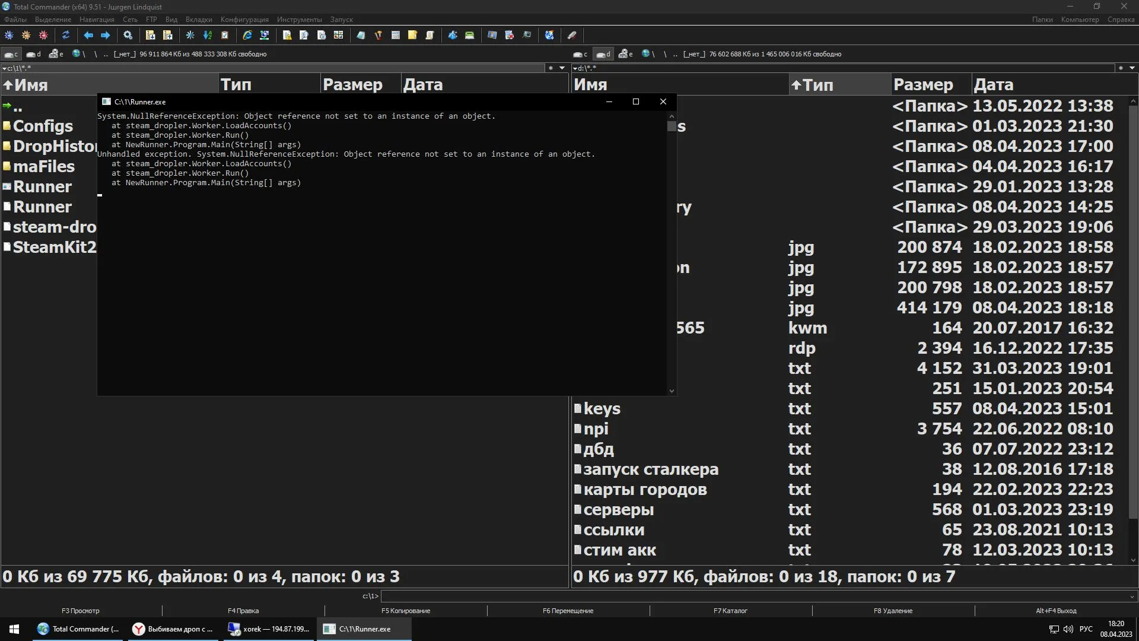This screenshot has width=1139, height=641.
Task: Open the Инструменты menu
Action: 300,20
